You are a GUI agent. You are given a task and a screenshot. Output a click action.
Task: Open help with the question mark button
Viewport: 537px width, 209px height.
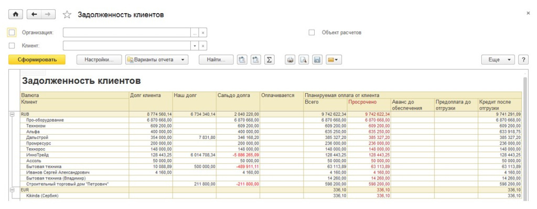click(523, 60)
